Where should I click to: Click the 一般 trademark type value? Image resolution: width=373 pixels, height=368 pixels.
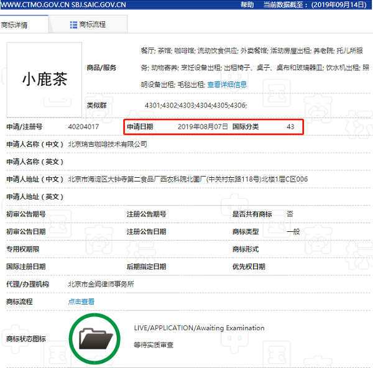coord(293,231)
